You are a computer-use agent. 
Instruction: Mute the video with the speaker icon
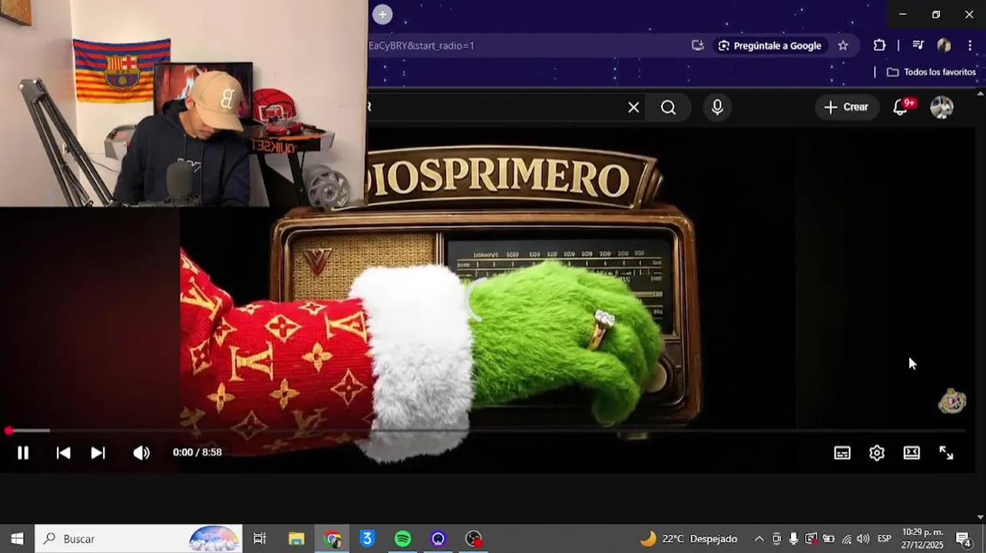[x=141, y=452]
